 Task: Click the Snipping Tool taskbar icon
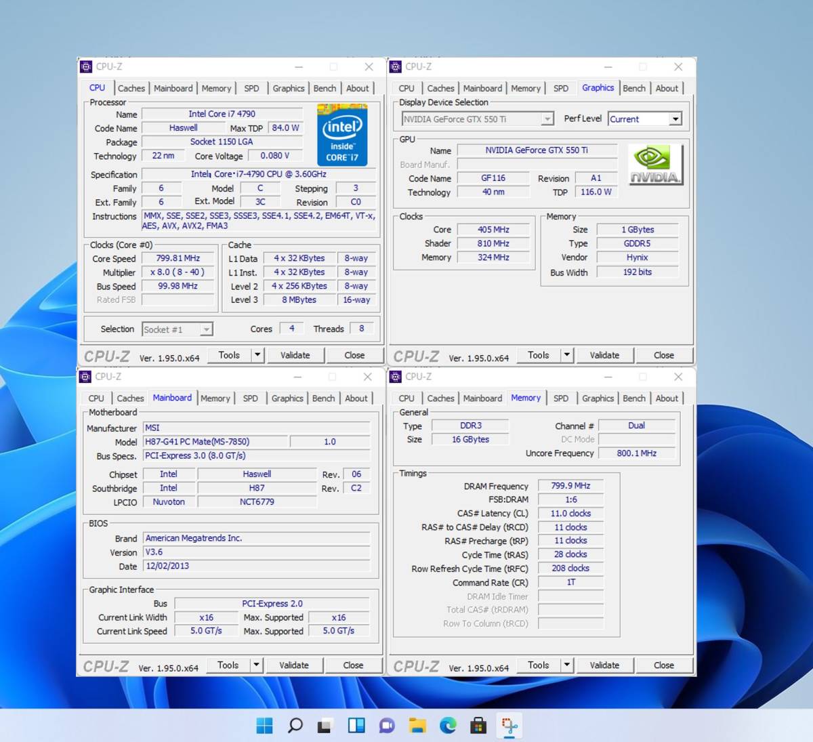point(509,726)
